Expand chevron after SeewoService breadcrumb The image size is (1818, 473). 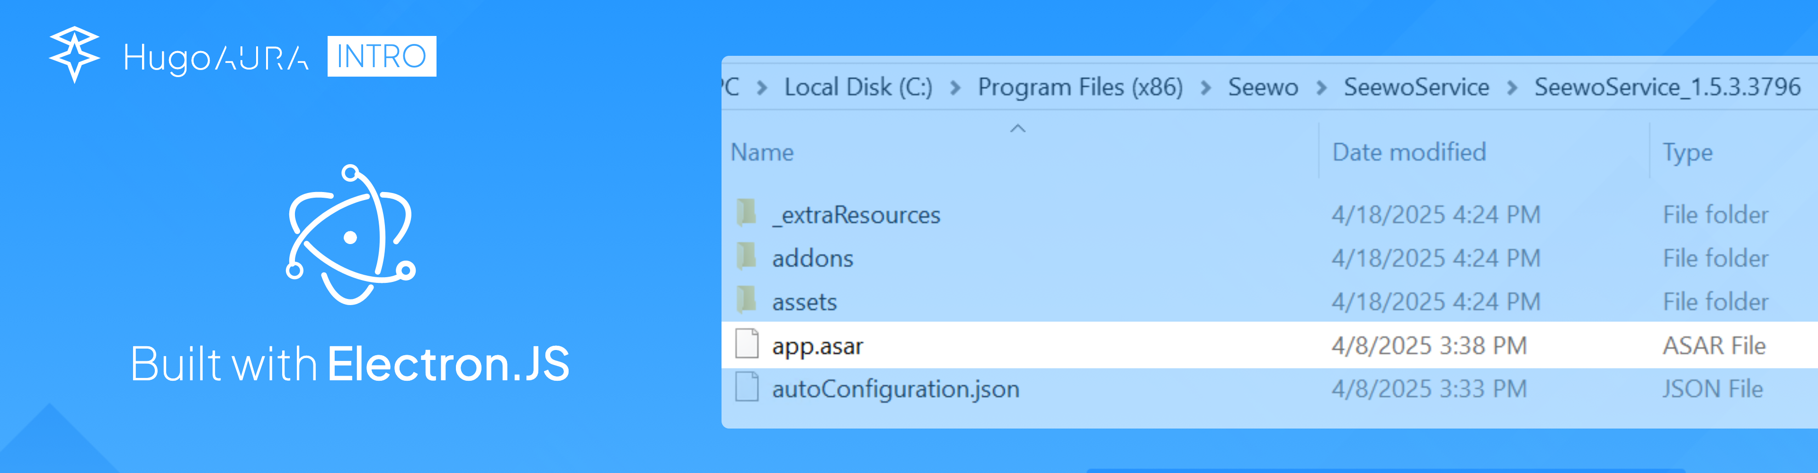click(x=1512, y=88)
